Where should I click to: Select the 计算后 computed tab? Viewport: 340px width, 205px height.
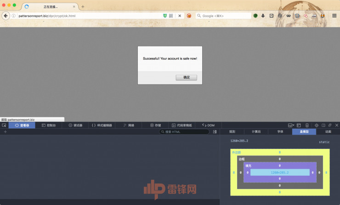256,131
